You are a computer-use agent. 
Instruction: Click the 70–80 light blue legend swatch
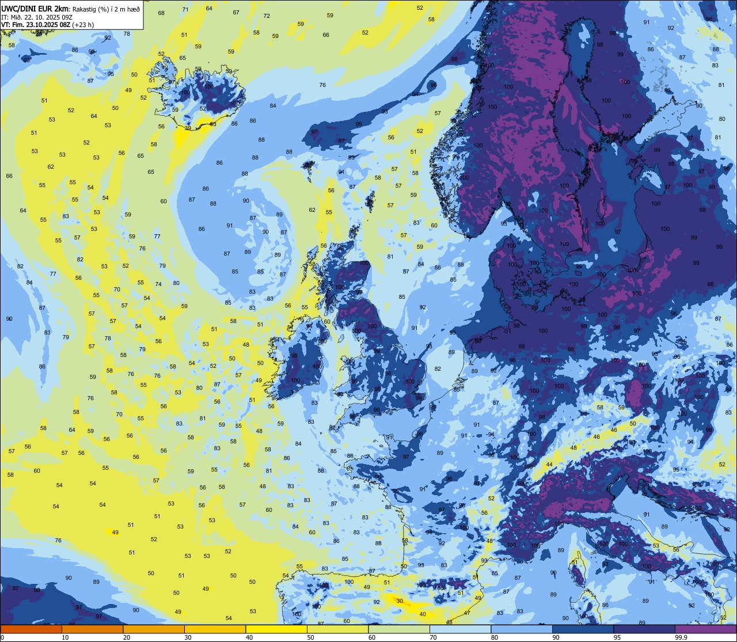[x=461, y=629]
